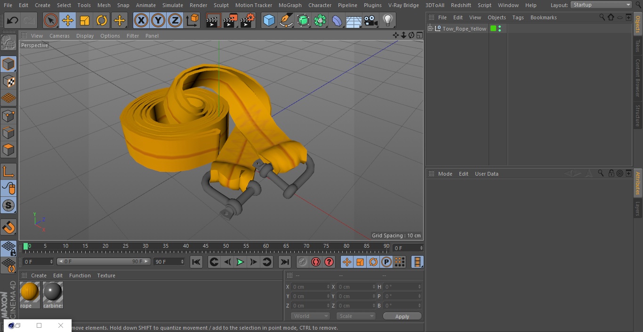The image size is (643, 332).
Task: Switch to Polygons mode
Action: 8,150
